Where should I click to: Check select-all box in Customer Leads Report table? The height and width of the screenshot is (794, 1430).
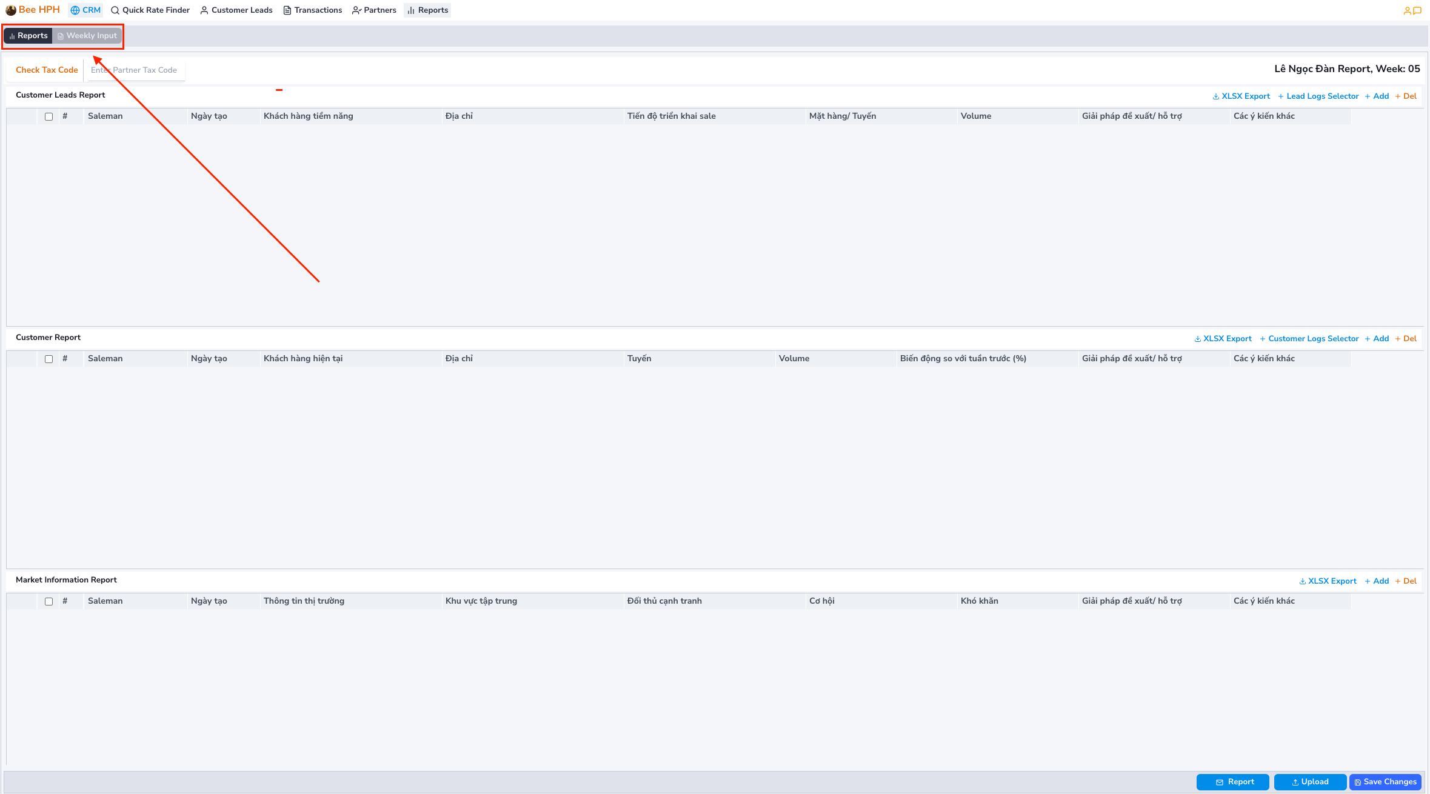click(x=49, y=116)
